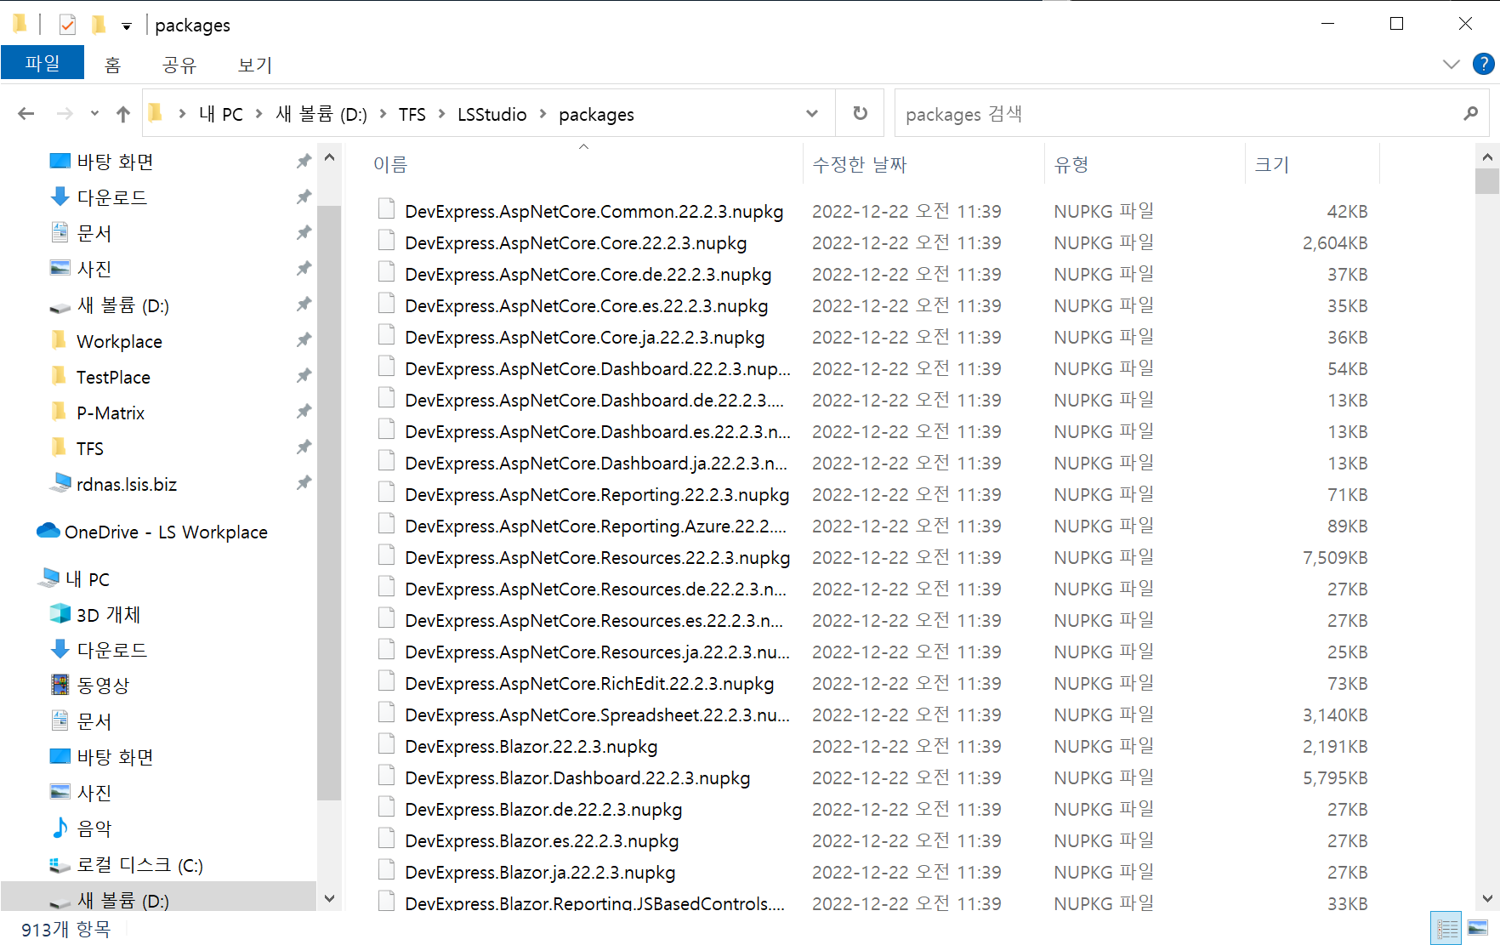This screenshot has width=1500, height=945.
Task: Open 음악 under 내 PC
Action: (x=94, y=828)
